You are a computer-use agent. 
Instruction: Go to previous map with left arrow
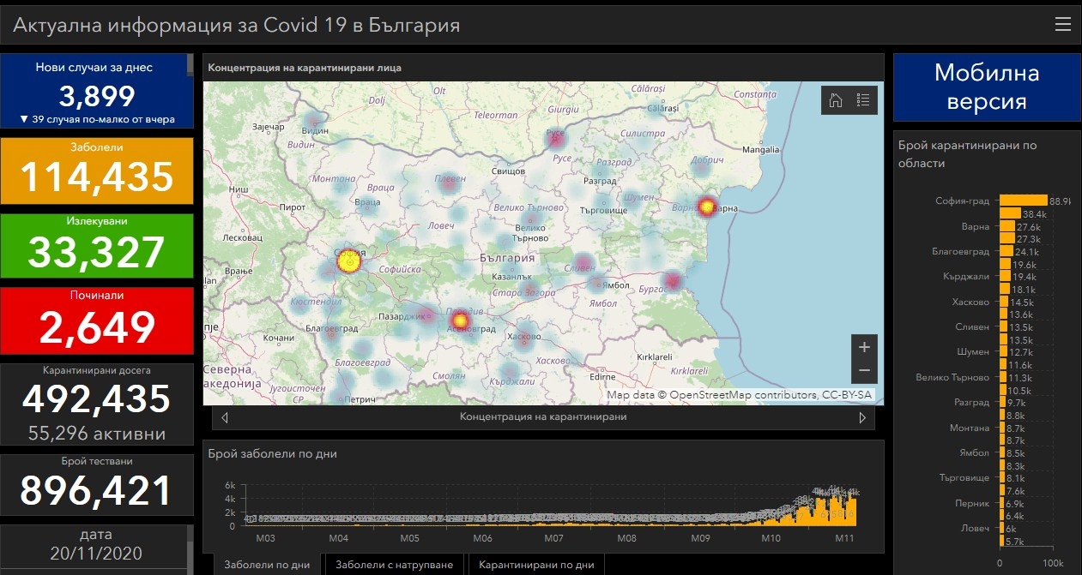coord(225,417)
